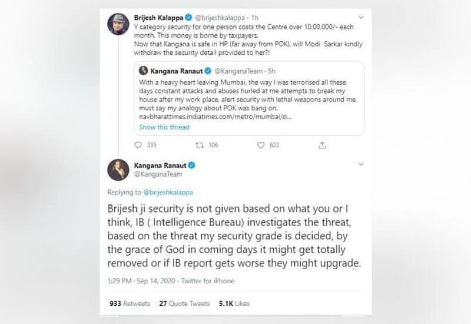
Task: View the 27 Quote Tweets list
Action: tap(185, 303)
